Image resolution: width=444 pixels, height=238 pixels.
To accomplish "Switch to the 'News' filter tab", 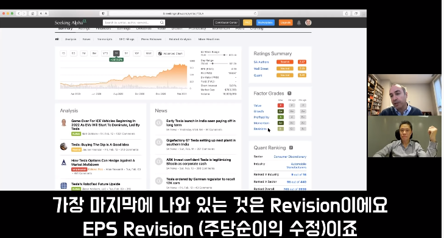I will click(x=86, y=39).
